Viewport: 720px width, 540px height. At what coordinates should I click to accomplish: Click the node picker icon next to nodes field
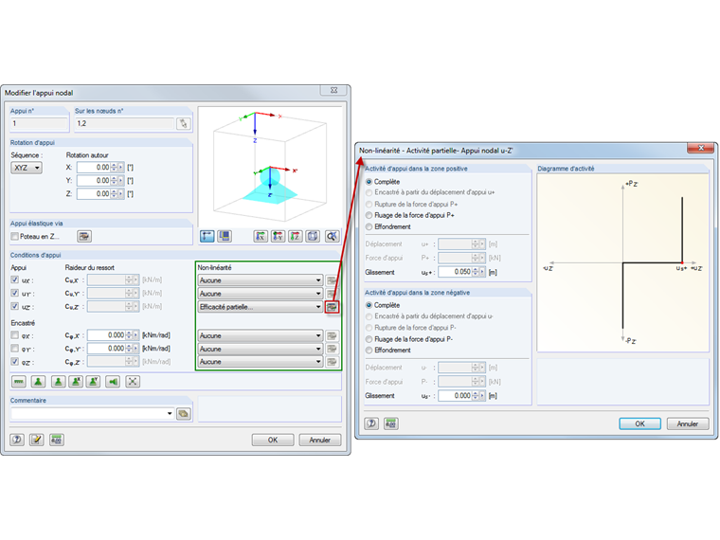[x=184, y=123]
